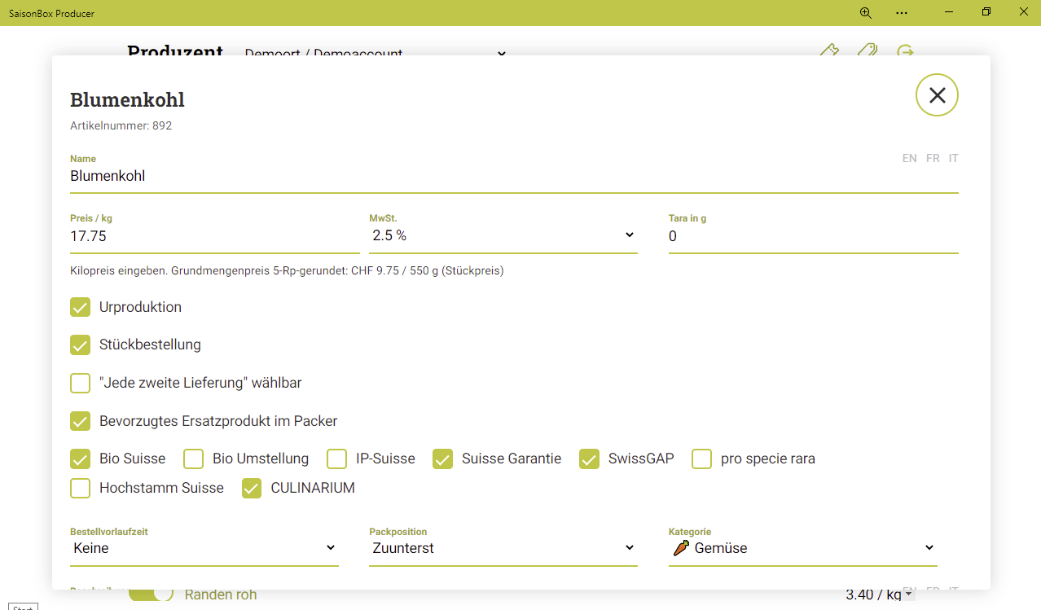Disable the Stückbestellung checkbox
This screenshot has height=610, width=1041.
click(80, 344)
